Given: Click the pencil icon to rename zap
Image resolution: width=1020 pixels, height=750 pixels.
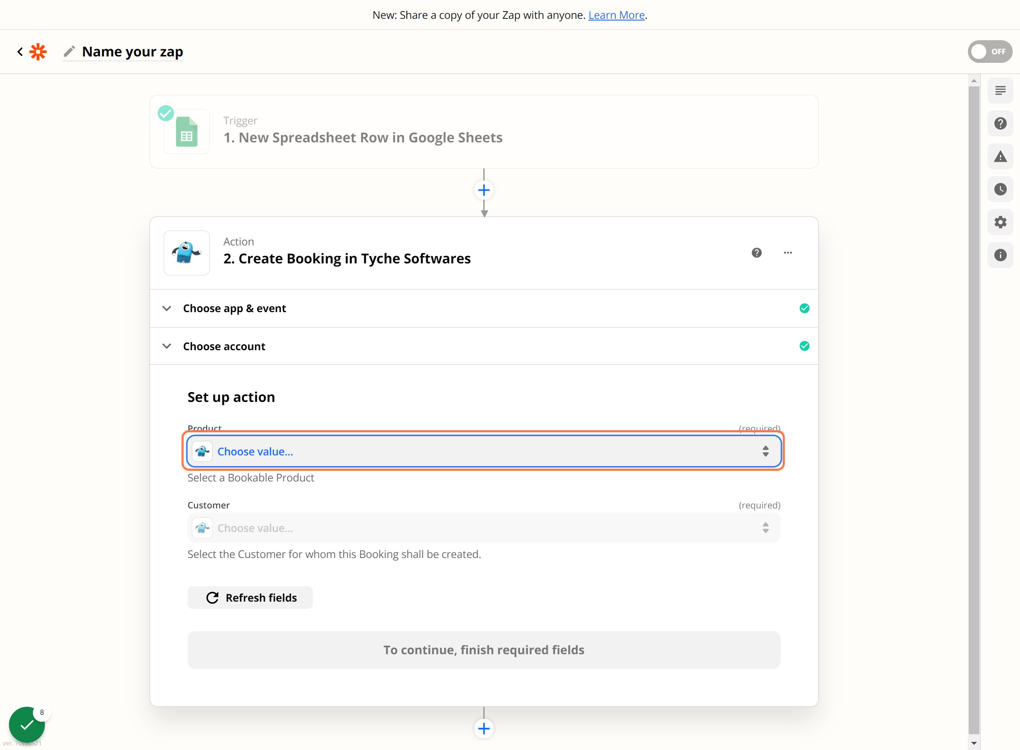Looking at the screenshot, I should pos(69,52).
